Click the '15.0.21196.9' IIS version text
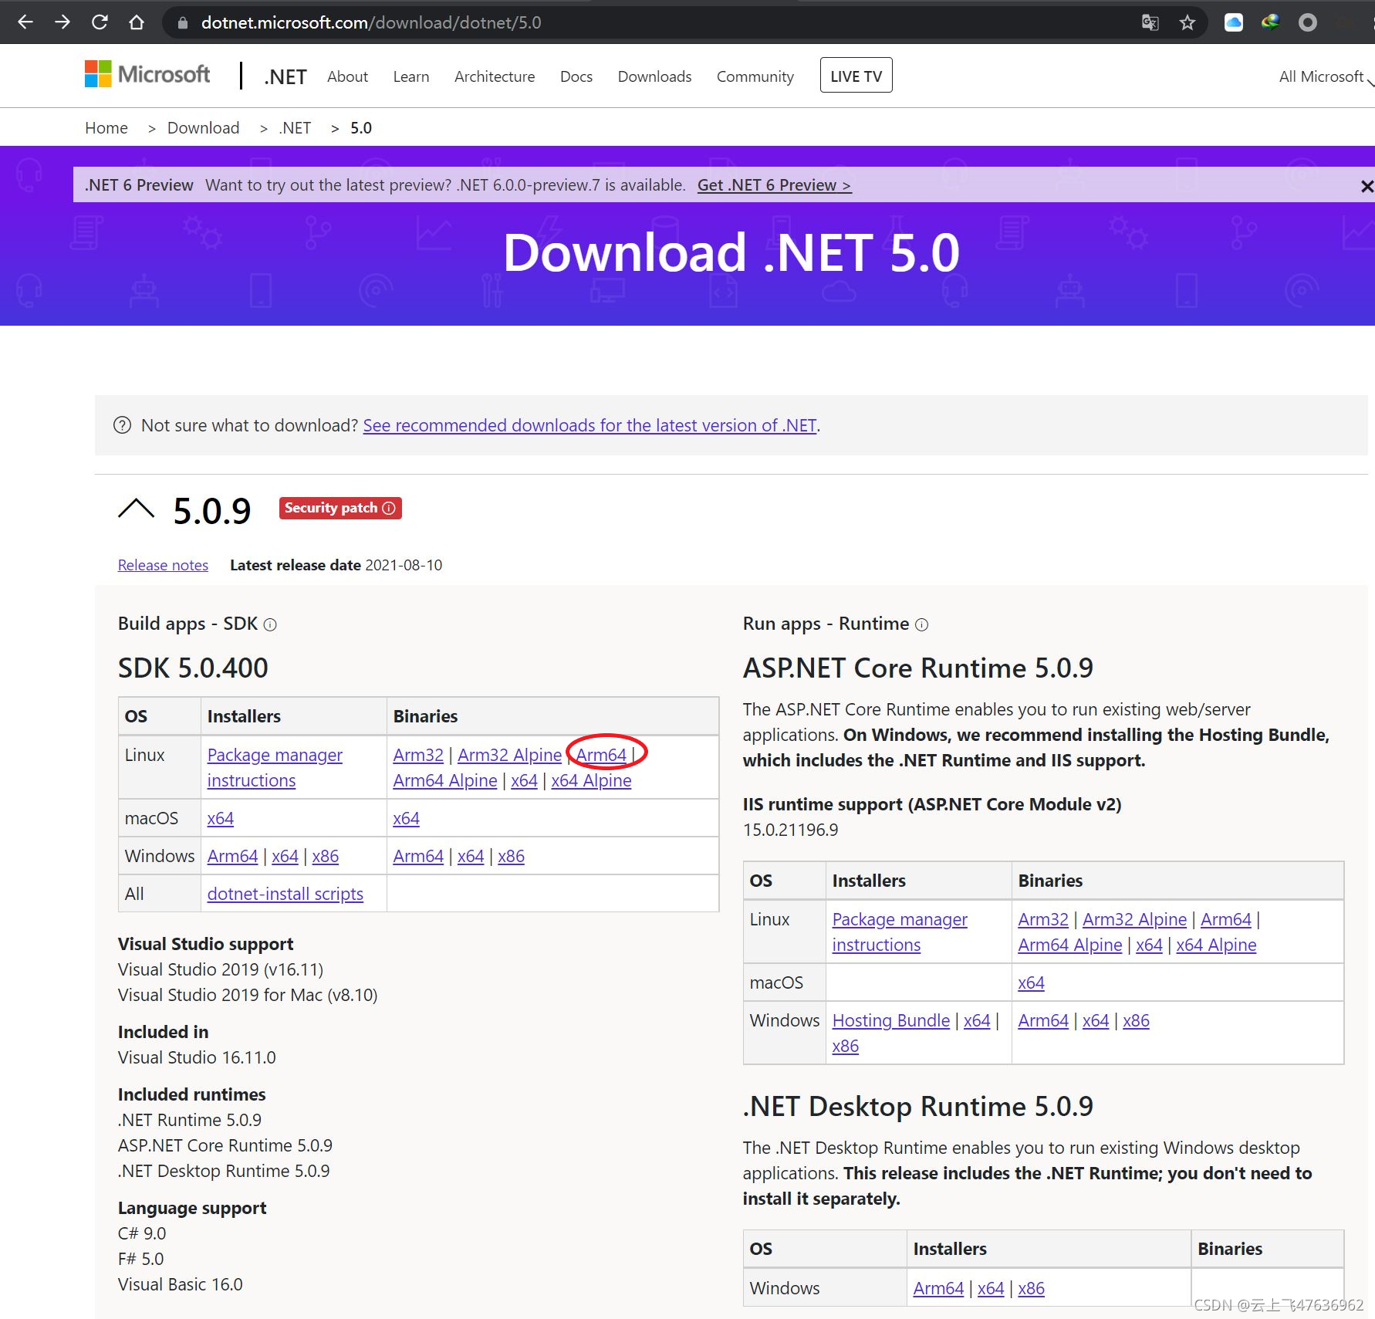The width and height of the screenshot is (1375, 1319). click(x=790, y=830)
